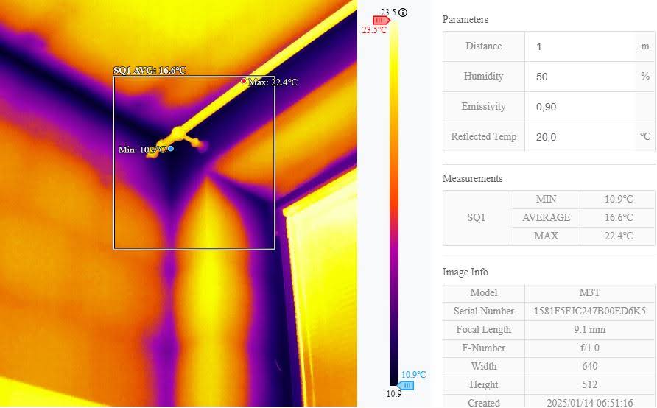The image size is (657, 408).
Task: Click the 10.9 label under the scale bar
Action: coord(394,394)
